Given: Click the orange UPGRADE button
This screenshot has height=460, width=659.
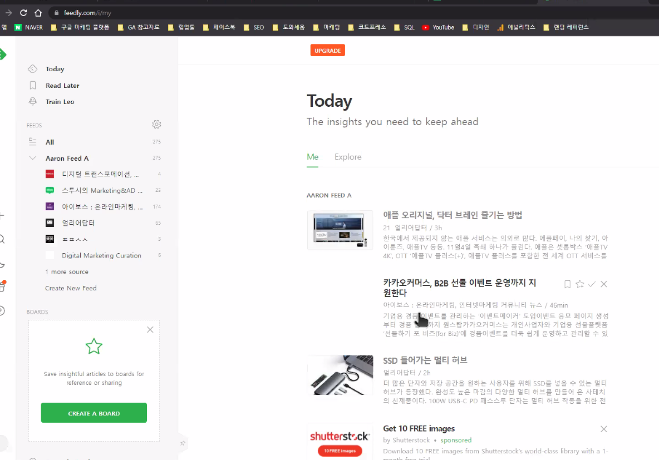Looking at the screenshot, I should [x=327, y=51].
